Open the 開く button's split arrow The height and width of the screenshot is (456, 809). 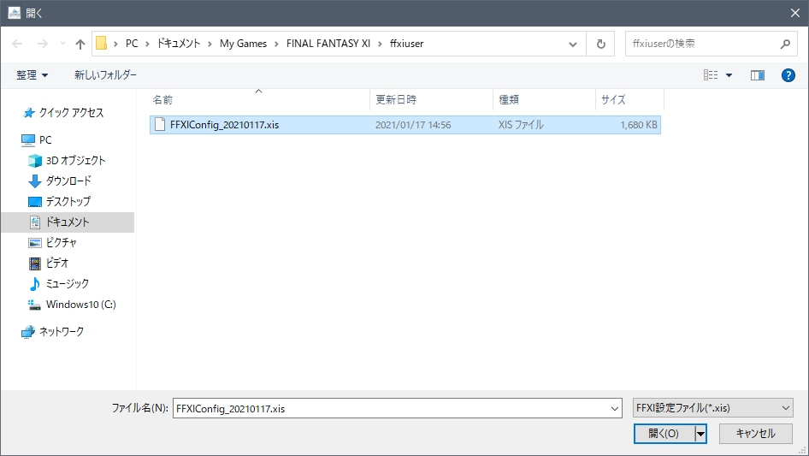coord(700,434)
